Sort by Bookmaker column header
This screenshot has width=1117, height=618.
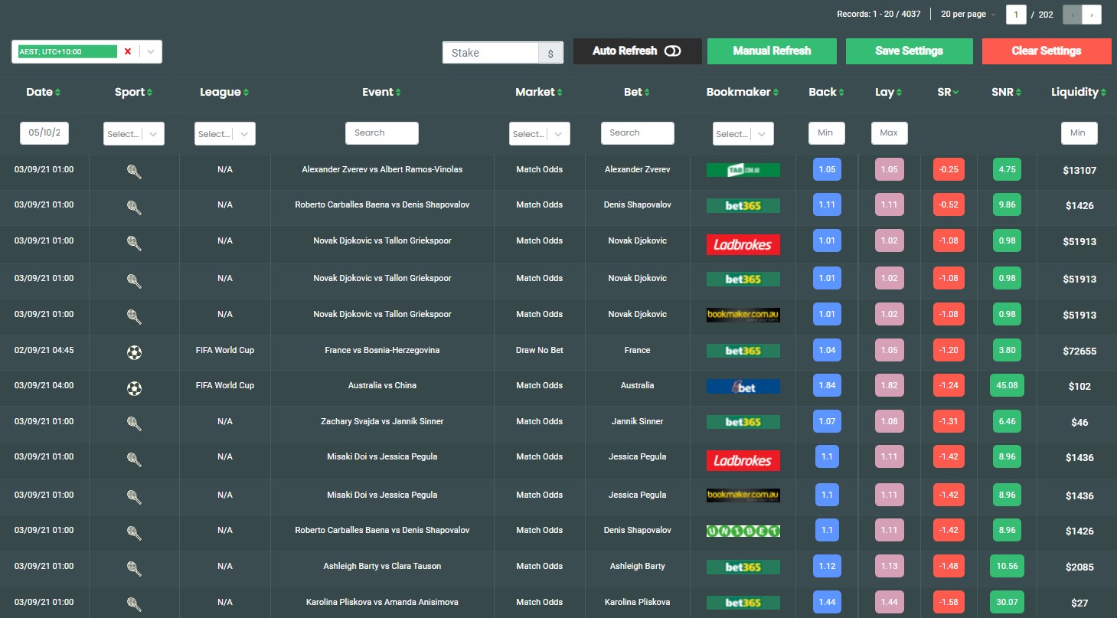pos(743,92)
